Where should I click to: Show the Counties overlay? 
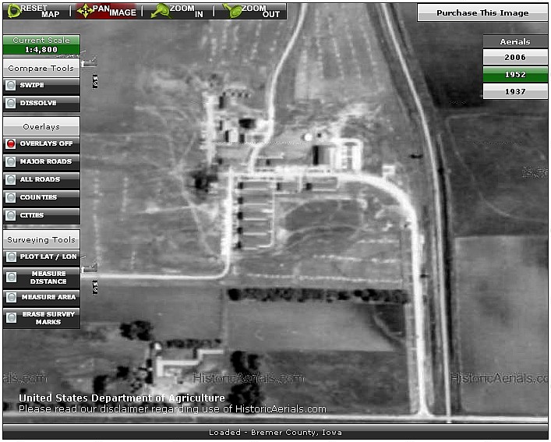coord(41,197)
